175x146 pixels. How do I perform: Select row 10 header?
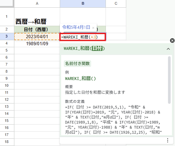click(x=7, y=86)
